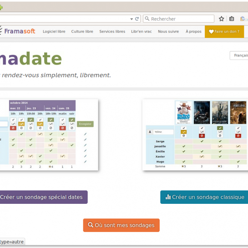
Task: Click the green Enregistrer button in poll preview
Action: tap(85, 124)
